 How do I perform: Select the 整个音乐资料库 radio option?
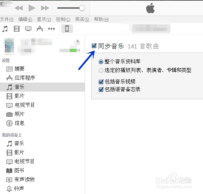point(101,62)
